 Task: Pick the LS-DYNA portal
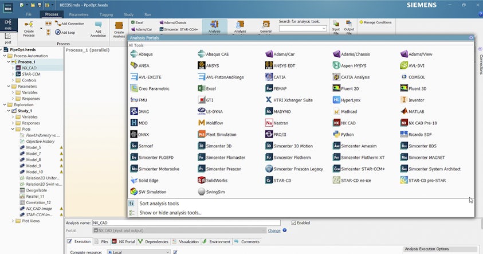tap(210, 111)
